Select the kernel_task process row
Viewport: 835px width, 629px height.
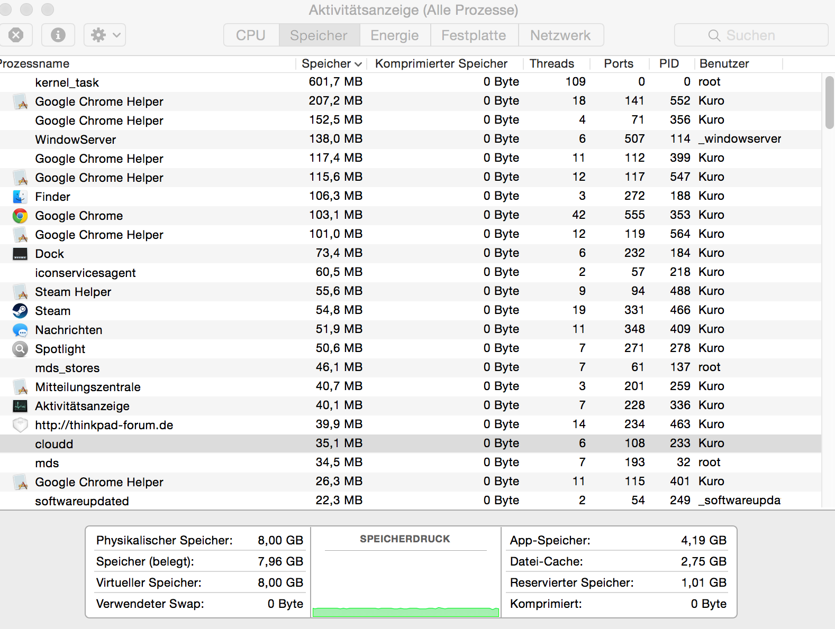pyautogui.click(x=411, y=82)
